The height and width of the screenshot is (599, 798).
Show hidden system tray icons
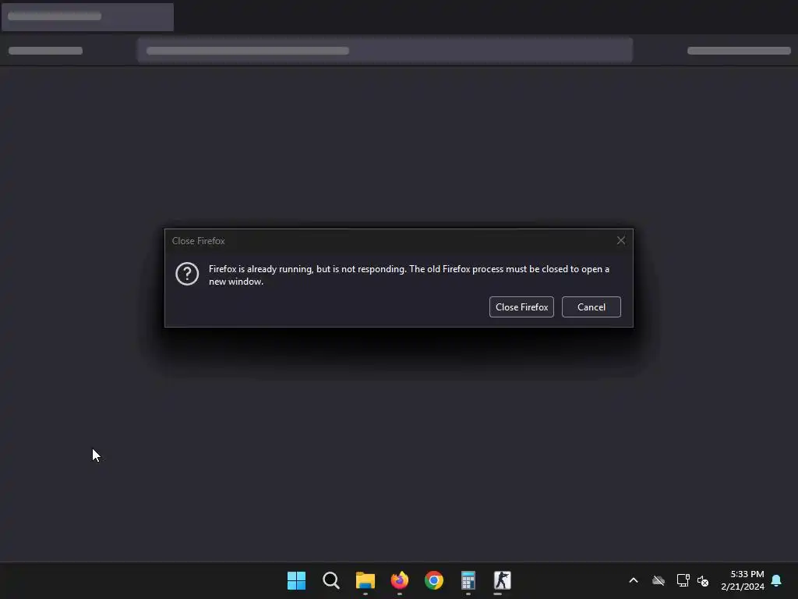(634, 580)
